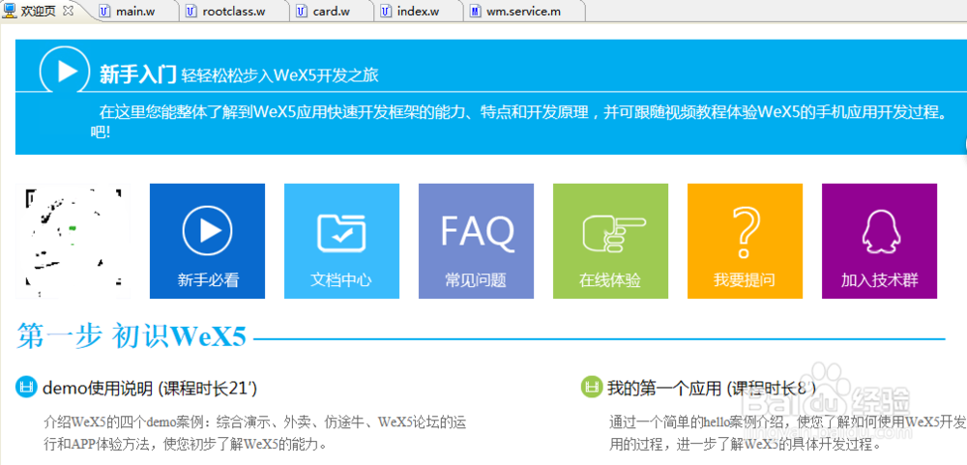Switch to the wm.service.m tab

(x=523, y=11)
